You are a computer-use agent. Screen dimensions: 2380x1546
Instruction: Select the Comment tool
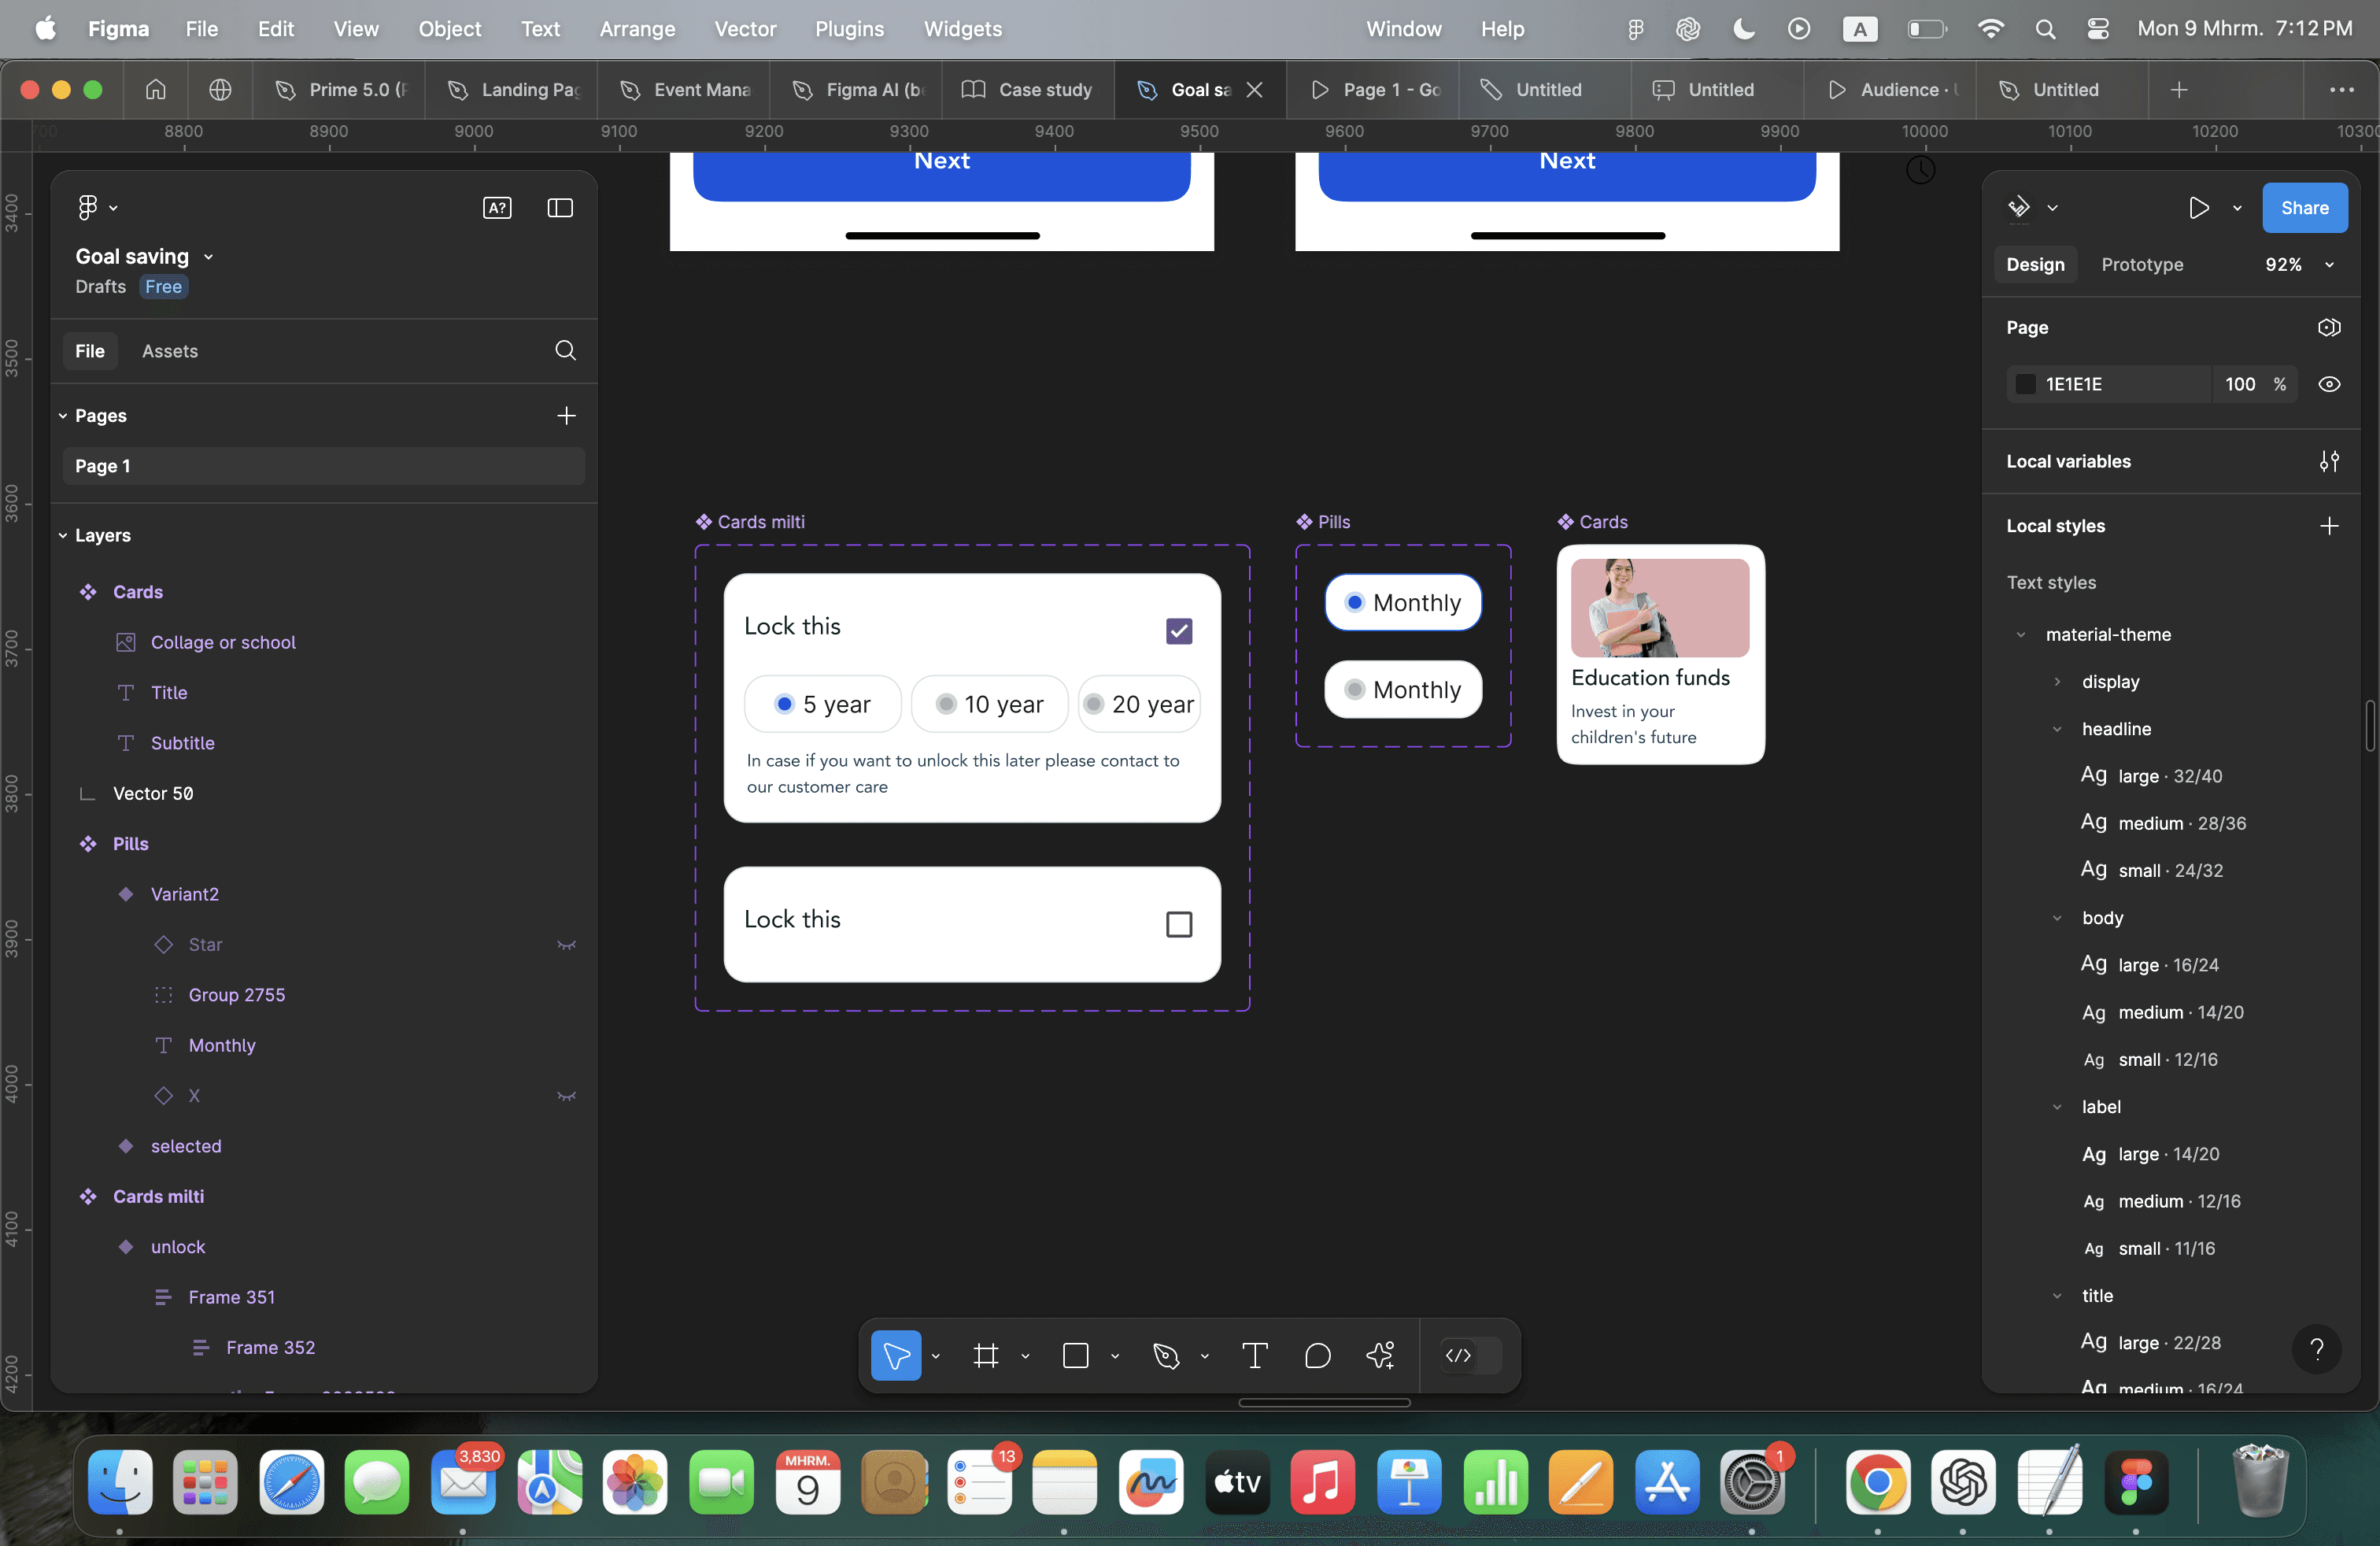click(1317, 1355)
